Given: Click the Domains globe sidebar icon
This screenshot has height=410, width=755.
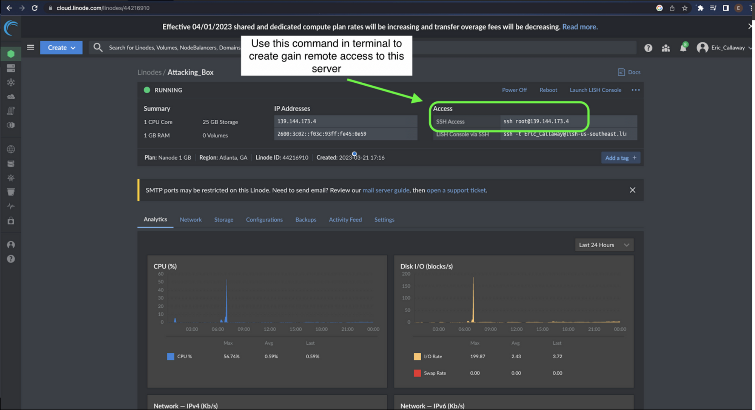Looking at the screenshot, I should tap(11, 150).
